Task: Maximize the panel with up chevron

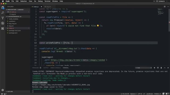Action: (165, 68)
